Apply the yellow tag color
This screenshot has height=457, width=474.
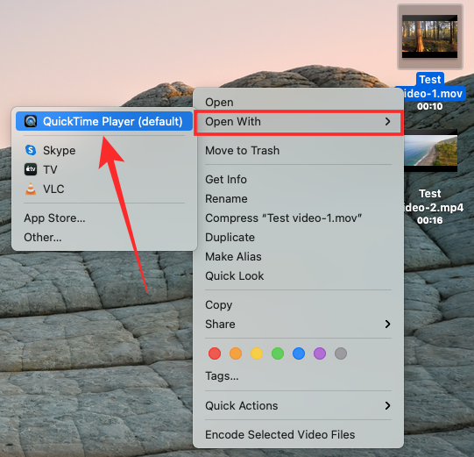point(257,353)
